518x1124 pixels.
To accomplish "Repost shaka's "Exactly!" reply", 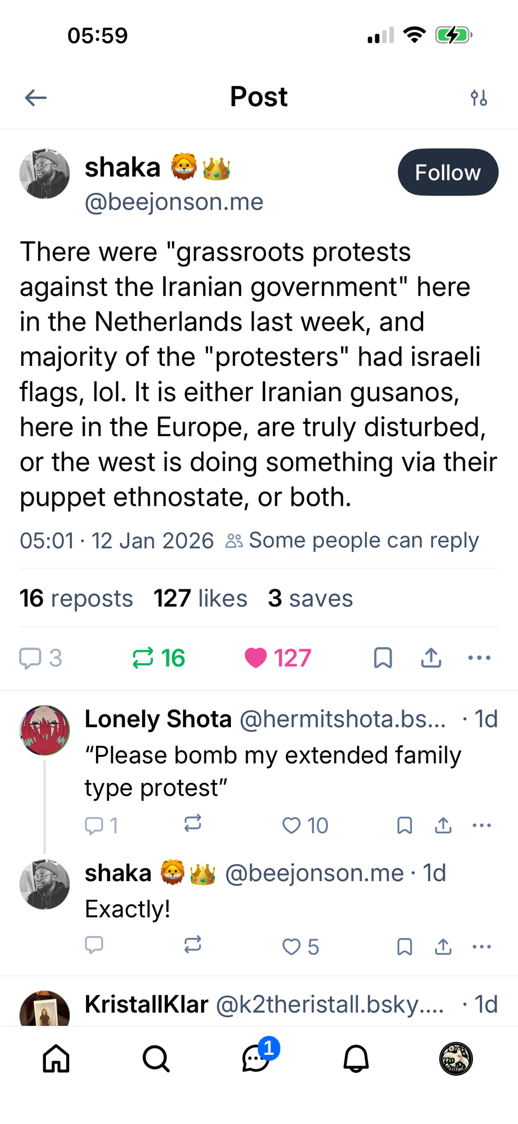I will (193, 945).
